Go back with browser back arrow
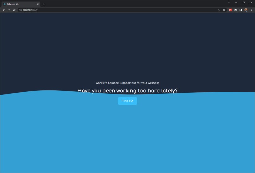 tap(3, 10)
